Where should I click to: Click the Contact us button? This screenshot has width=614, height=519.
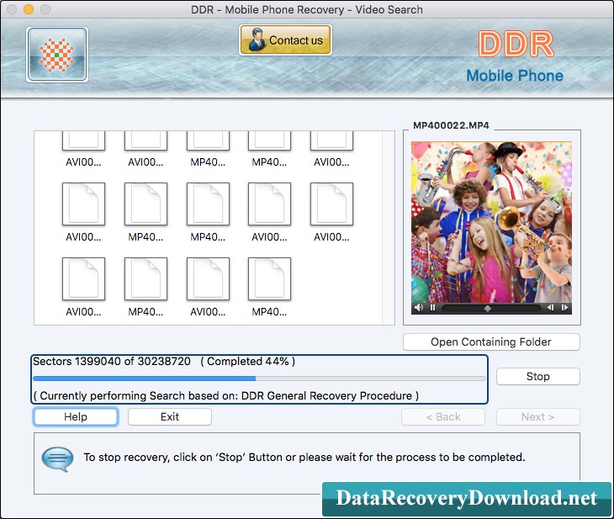click(285, 40)
